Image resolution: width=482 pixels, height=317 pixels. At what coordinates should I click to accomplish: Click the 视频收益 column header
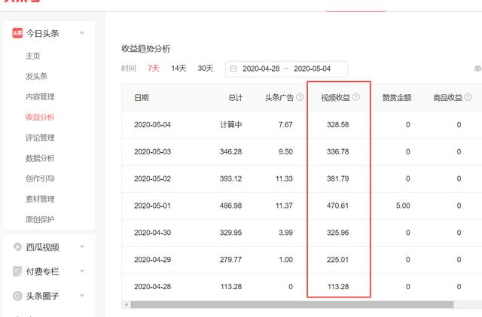tap(336, 98)
